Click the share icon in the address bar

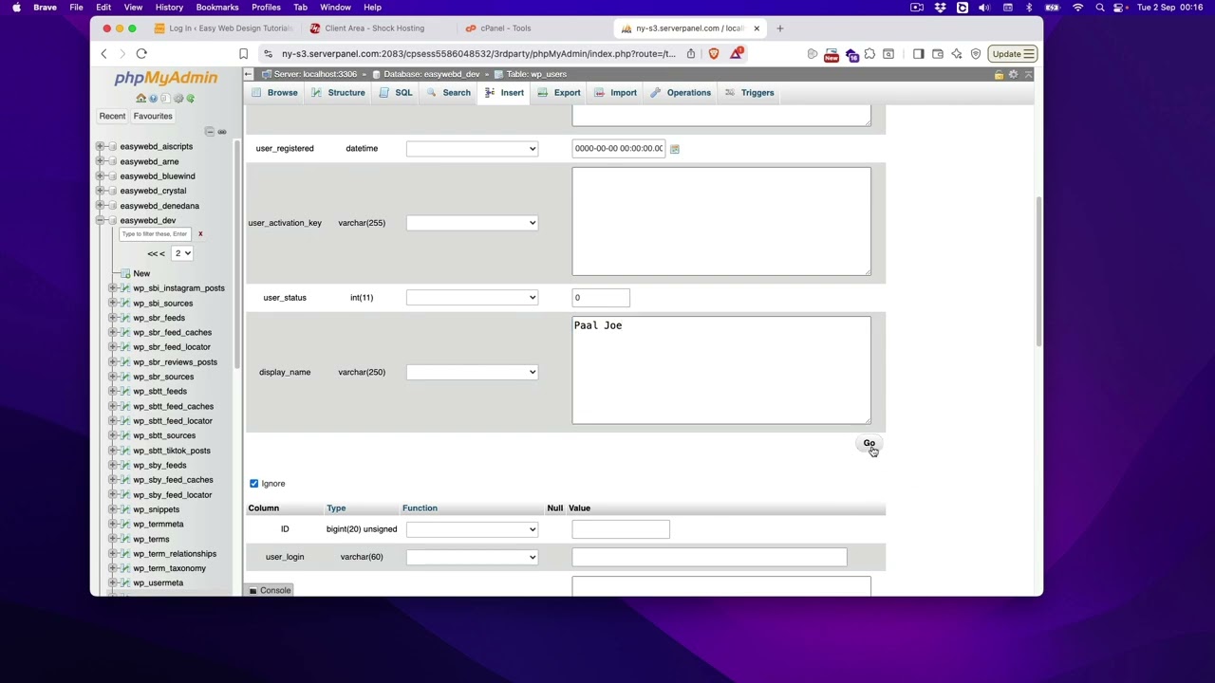[x=691, y=54]
